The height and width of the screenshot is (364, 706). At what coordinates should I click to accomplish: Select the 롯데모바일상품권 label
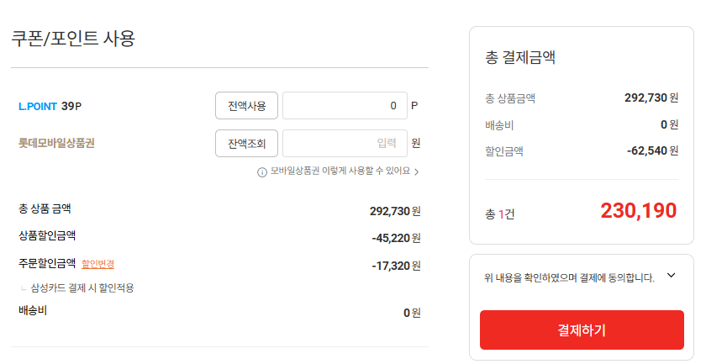[56, 144]
